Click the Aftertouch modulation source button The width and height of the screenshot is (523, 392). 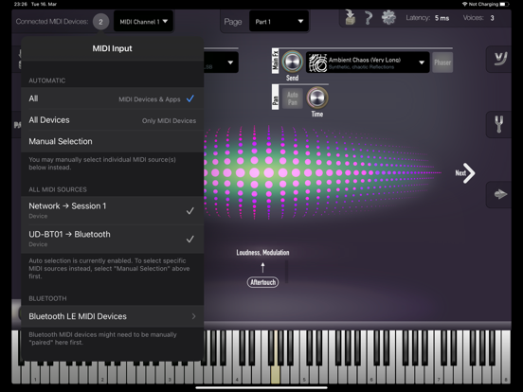click(262, 282)
